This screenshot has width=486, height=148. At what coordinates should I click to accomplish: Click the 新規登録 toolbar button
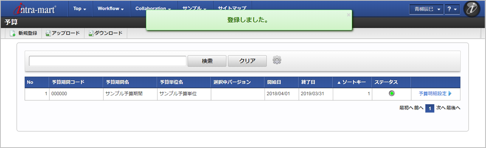click(23, 33)
